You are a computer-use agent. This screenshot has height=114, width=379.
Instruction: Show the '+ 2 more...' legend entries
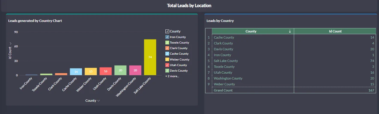pyautogui.click(x=172, y=76)
